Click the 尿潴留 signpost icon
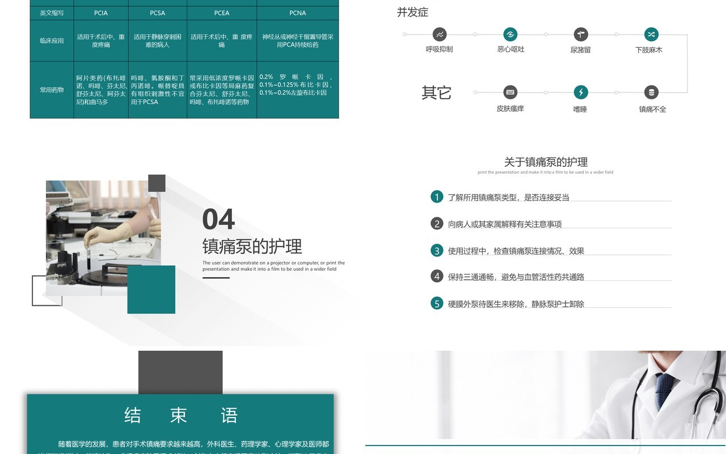The height and width of the screenshot is (454, 726). [x=581, y=34]
